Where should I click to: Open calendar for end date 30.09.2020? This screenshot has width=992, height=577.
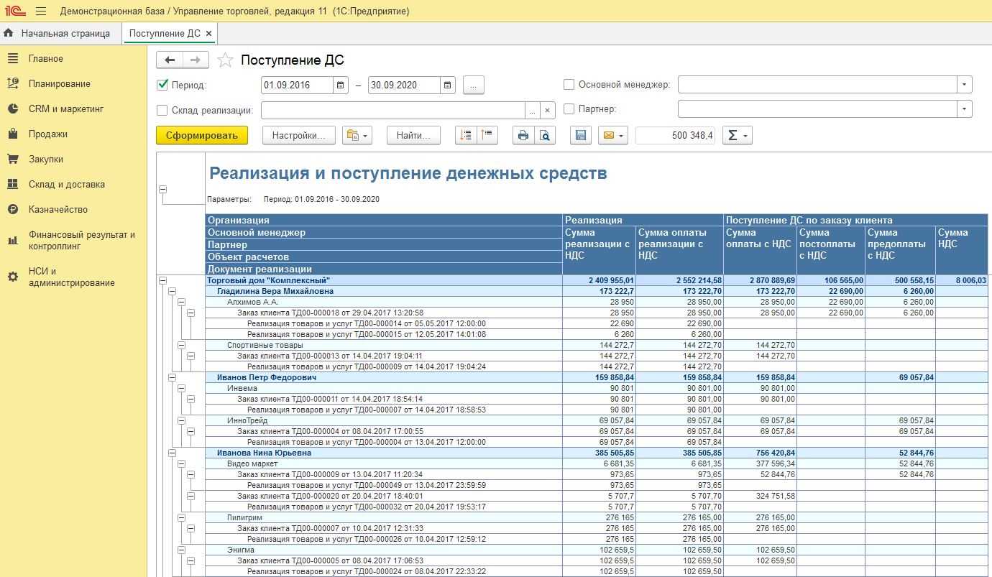448,85
